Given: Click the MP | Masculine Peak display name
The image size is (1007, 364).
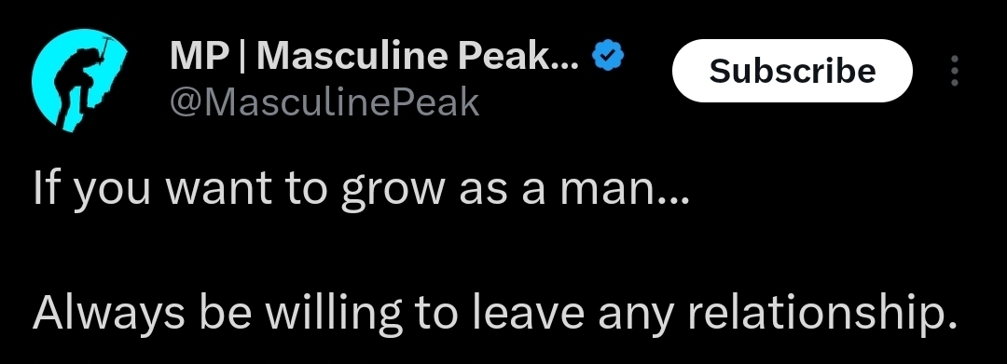Looking at the screenshot, I should click(375, 56).
